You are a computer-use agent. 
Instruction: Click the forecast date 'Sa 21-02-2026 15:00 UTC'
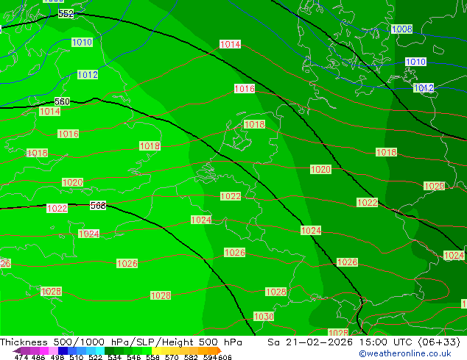[x=340, y=342]
